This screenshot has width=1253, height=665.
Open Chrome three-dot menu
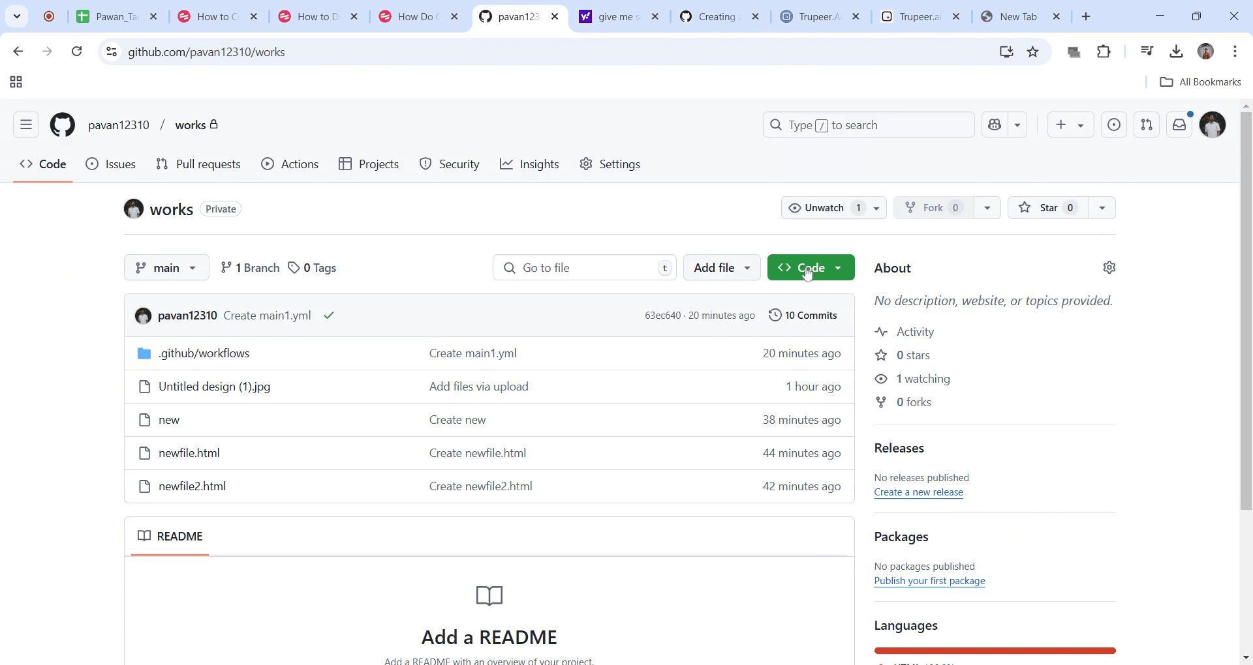click(x=1235, y=52)
